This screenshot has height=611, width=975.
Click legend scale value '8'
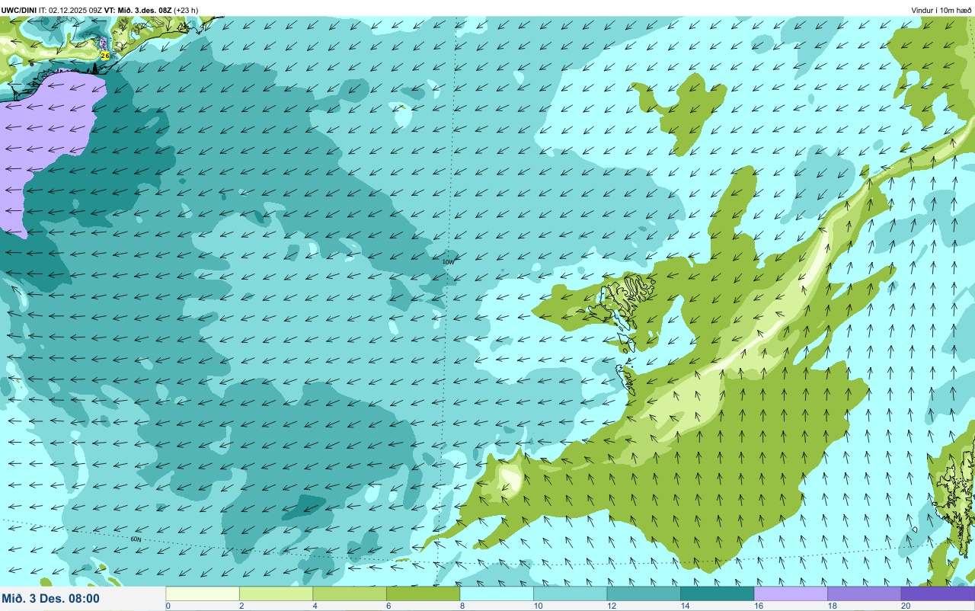[x=461, y=606]
